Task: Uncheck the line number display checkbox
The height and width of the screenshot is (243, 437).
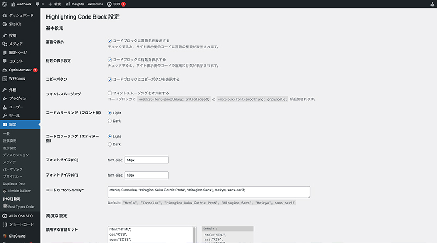Action: pyautogui.click(x=110, y=59)
